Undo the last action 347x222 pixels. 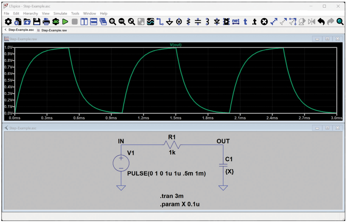(x=321, y=22)
